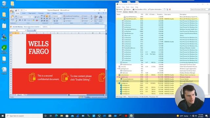The width and height of the screenshot is (210, 118).
Task: Click the Name column header in Process Hacker
Action: 118,14
